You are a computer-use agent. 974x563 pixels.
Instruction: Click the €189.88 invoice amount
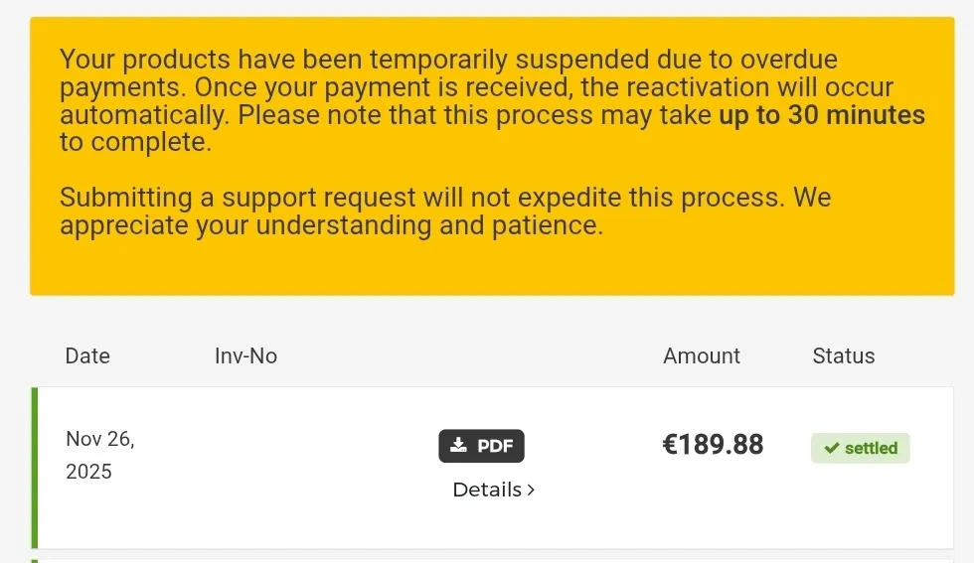(713, 444)
